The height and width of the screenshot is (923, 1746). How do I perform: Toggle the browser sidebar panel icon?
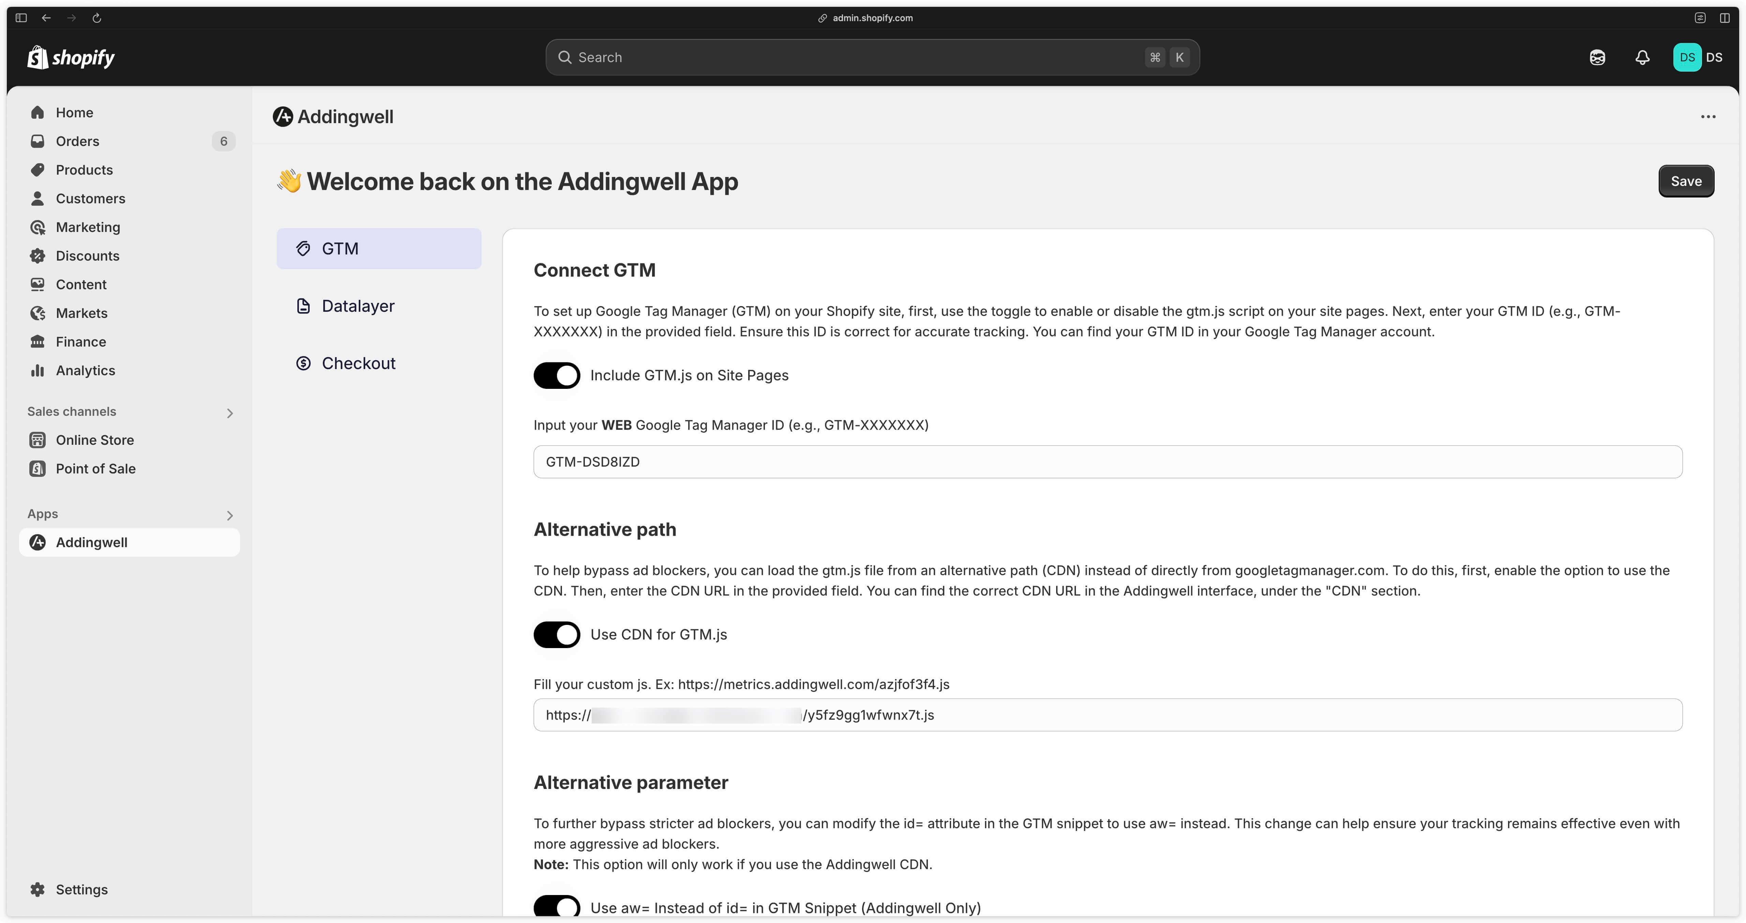click(x=21, y=18)
